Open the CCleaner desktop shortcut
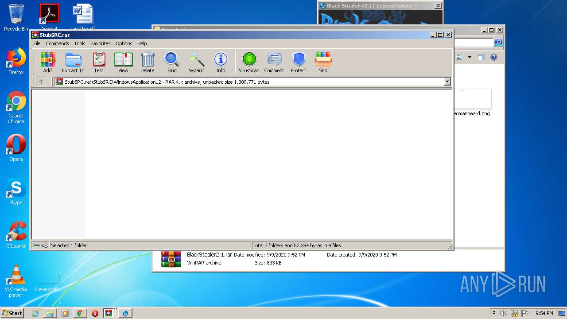 [x=16, y=235]
